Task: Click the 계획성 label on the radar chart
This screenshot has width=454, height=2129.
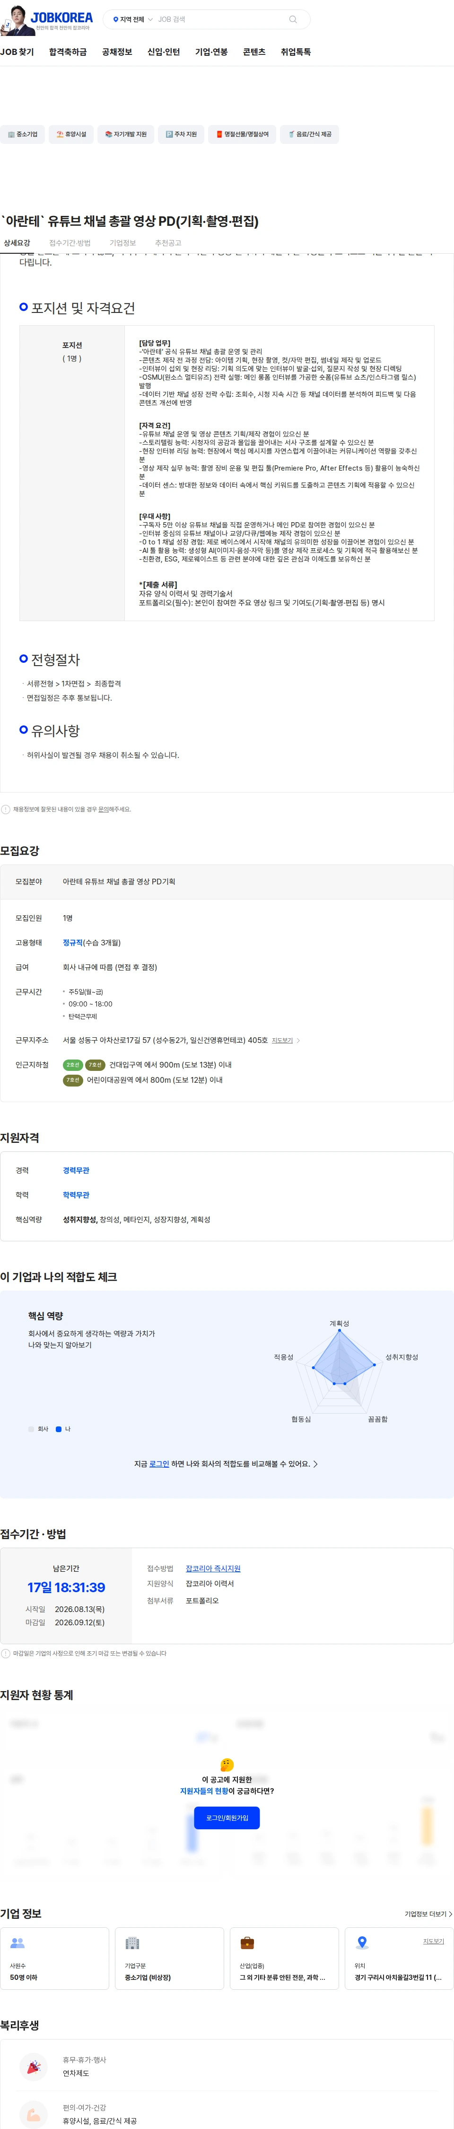Action: coord(339,1323)
